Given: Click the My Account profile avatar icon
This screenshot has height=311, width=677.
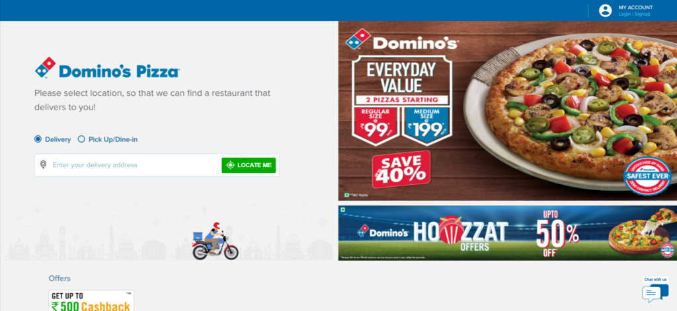Looking at the screenshot, I should click(606, 11).
